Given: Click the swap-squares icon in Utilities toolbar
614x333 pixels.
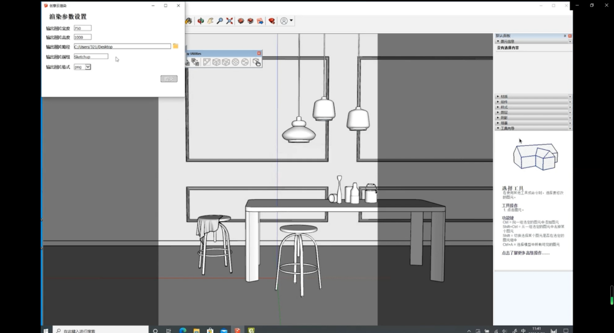Looking at the screenshot, I should click(x=195, y=62).
